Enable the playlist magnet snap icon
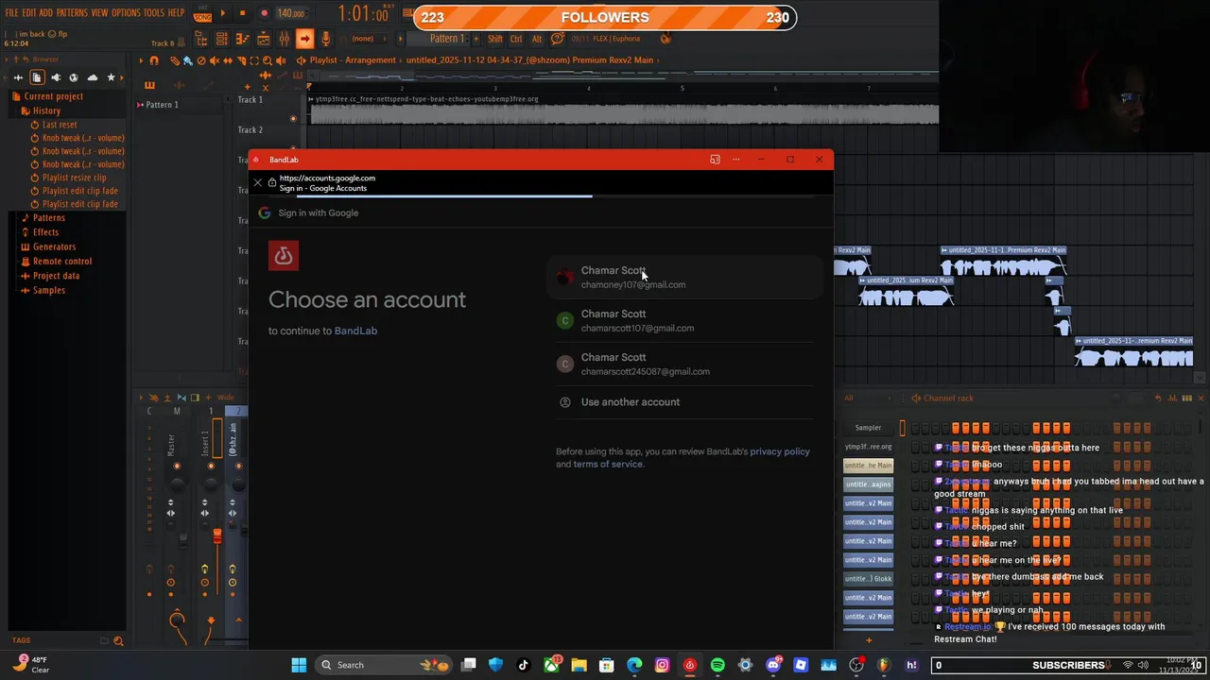The image size is (1210, 680). pyautogui.click(x=154, y=60)
